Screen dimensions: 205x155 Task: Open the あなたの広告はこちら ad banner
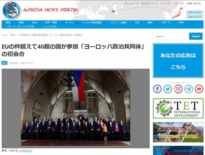pyautogui.click(x=178, y=61)
